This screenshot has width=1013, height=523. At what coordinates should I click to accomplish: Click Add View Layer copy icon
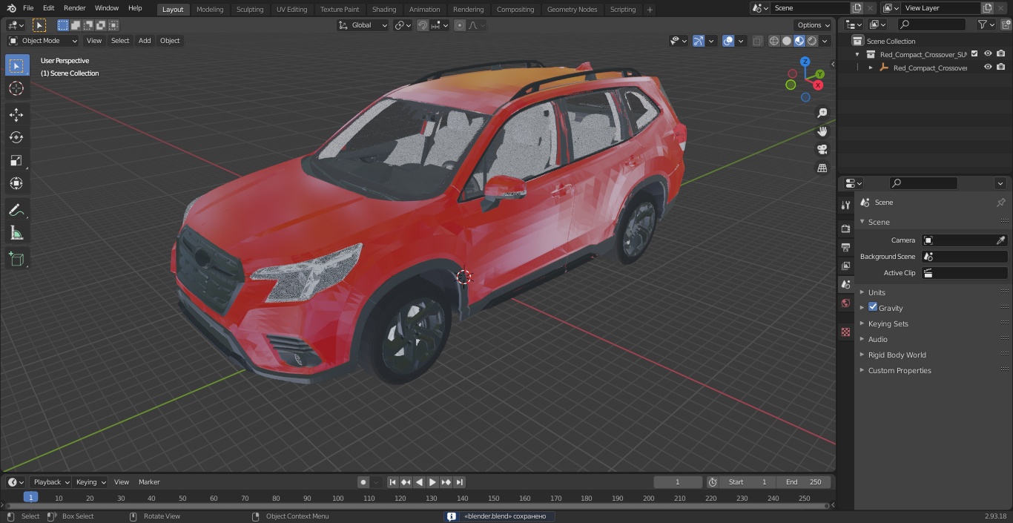pos(987,8)
